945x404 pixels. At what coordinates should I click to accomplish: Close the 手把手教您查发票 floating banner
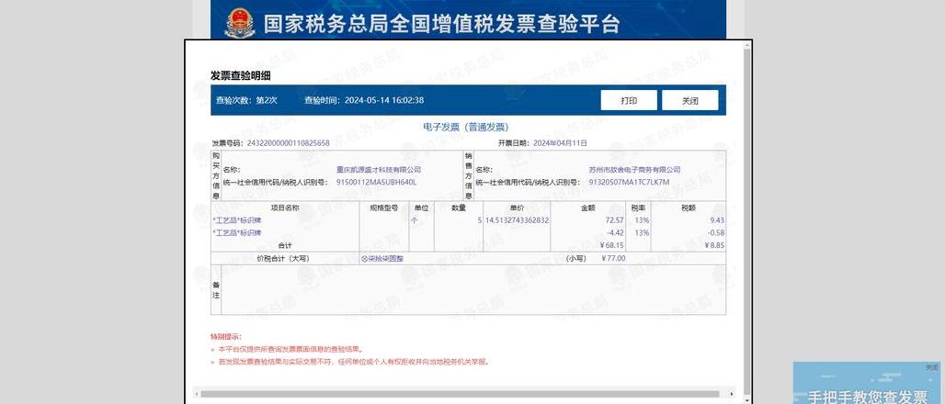pos(932,366)
